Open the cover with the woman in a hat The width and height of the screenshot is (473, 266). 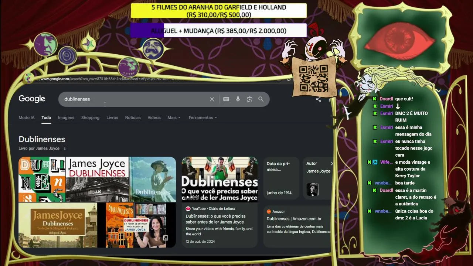[x=153, y=179]
